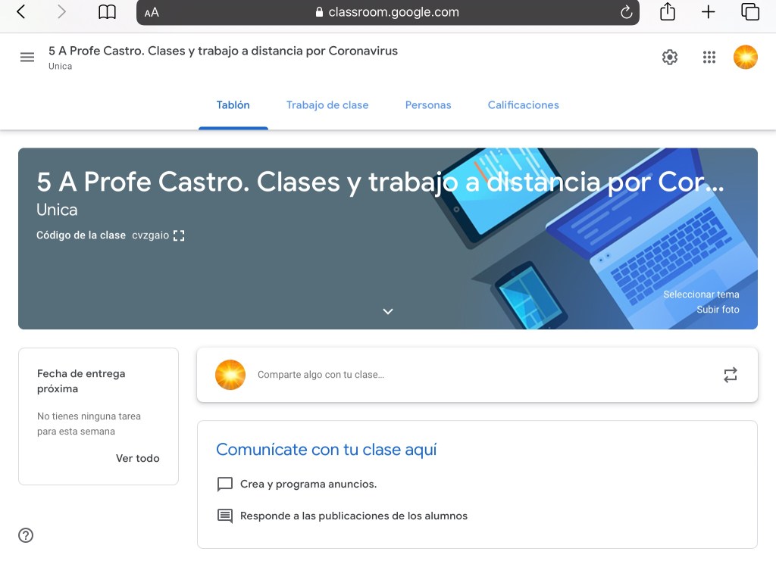Open Safari text size AA menu

[x=152, y=12]
